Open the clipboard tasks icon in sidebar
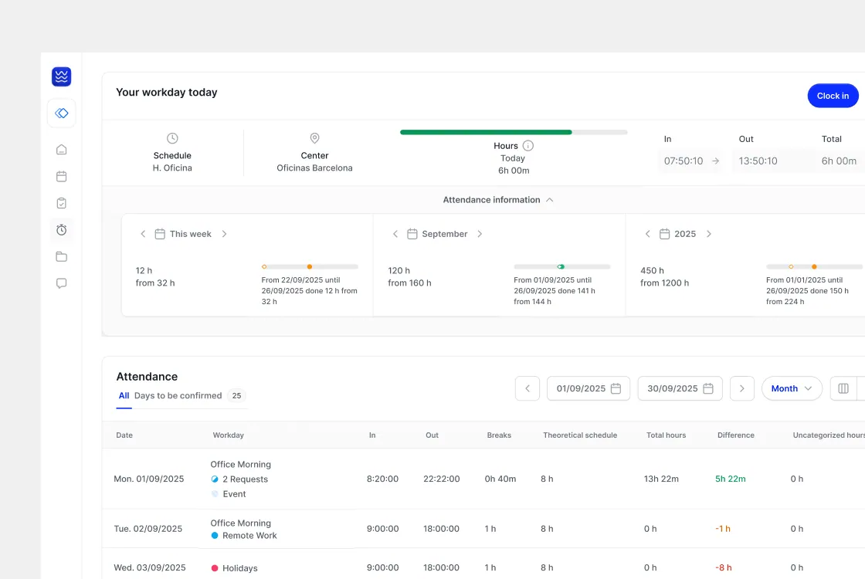This screenshot has width=865, height=579. 61,203
